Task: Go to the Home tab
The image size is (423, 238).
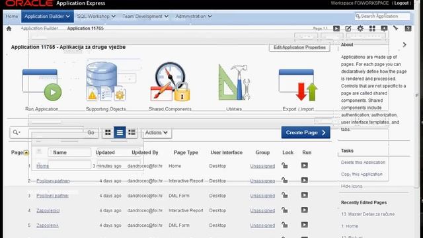Action: coord(12,17)
